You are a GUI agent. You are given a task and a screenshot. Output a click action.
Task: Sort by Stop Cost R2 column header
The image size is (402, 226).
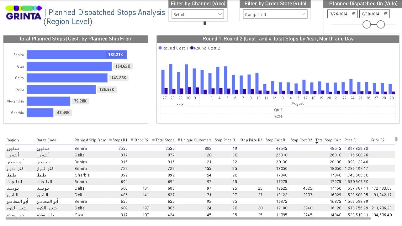pyautogui.click(x=301, y=140)
